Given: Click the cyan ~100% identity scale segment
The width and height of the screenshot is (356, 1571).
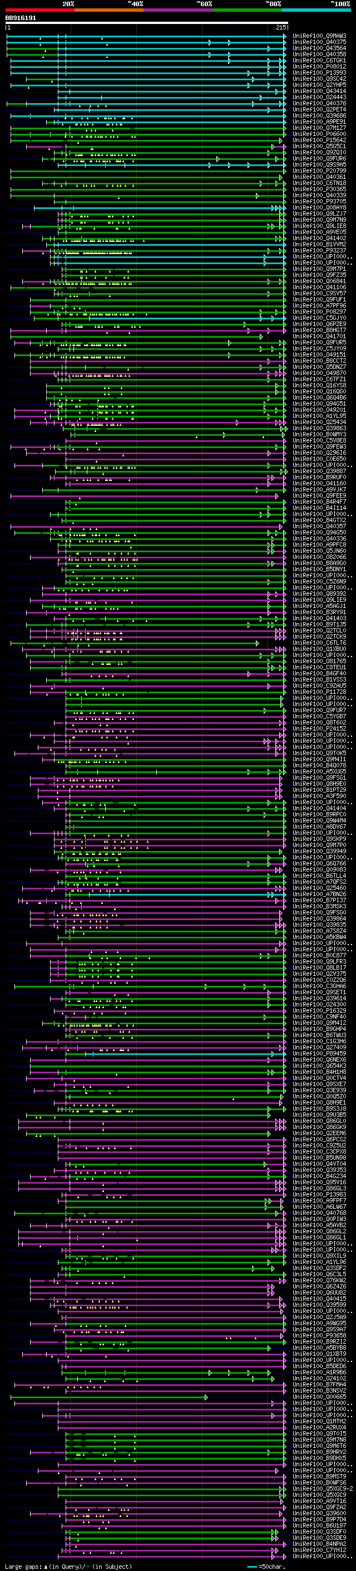Looking at the screenshot, I should pos(315,10).
